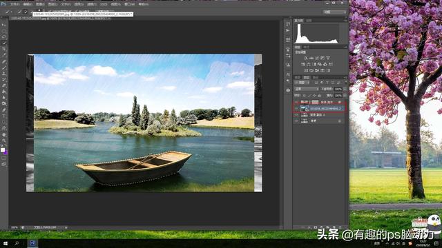The height and width of the screenshot is (248, 442).
Task: Select the Blur tool
Action: pos(3,98)
